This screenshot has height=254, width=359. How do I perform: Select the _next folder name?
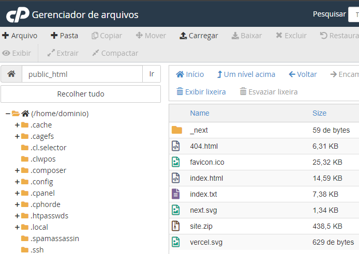199,130
